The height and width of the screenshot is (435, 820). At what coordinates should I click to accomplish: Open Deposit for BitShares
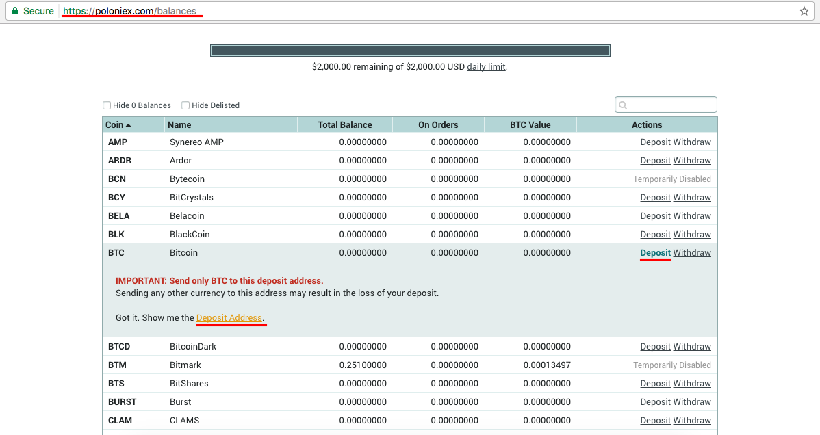pyautogui.click(x=655, y=384)
